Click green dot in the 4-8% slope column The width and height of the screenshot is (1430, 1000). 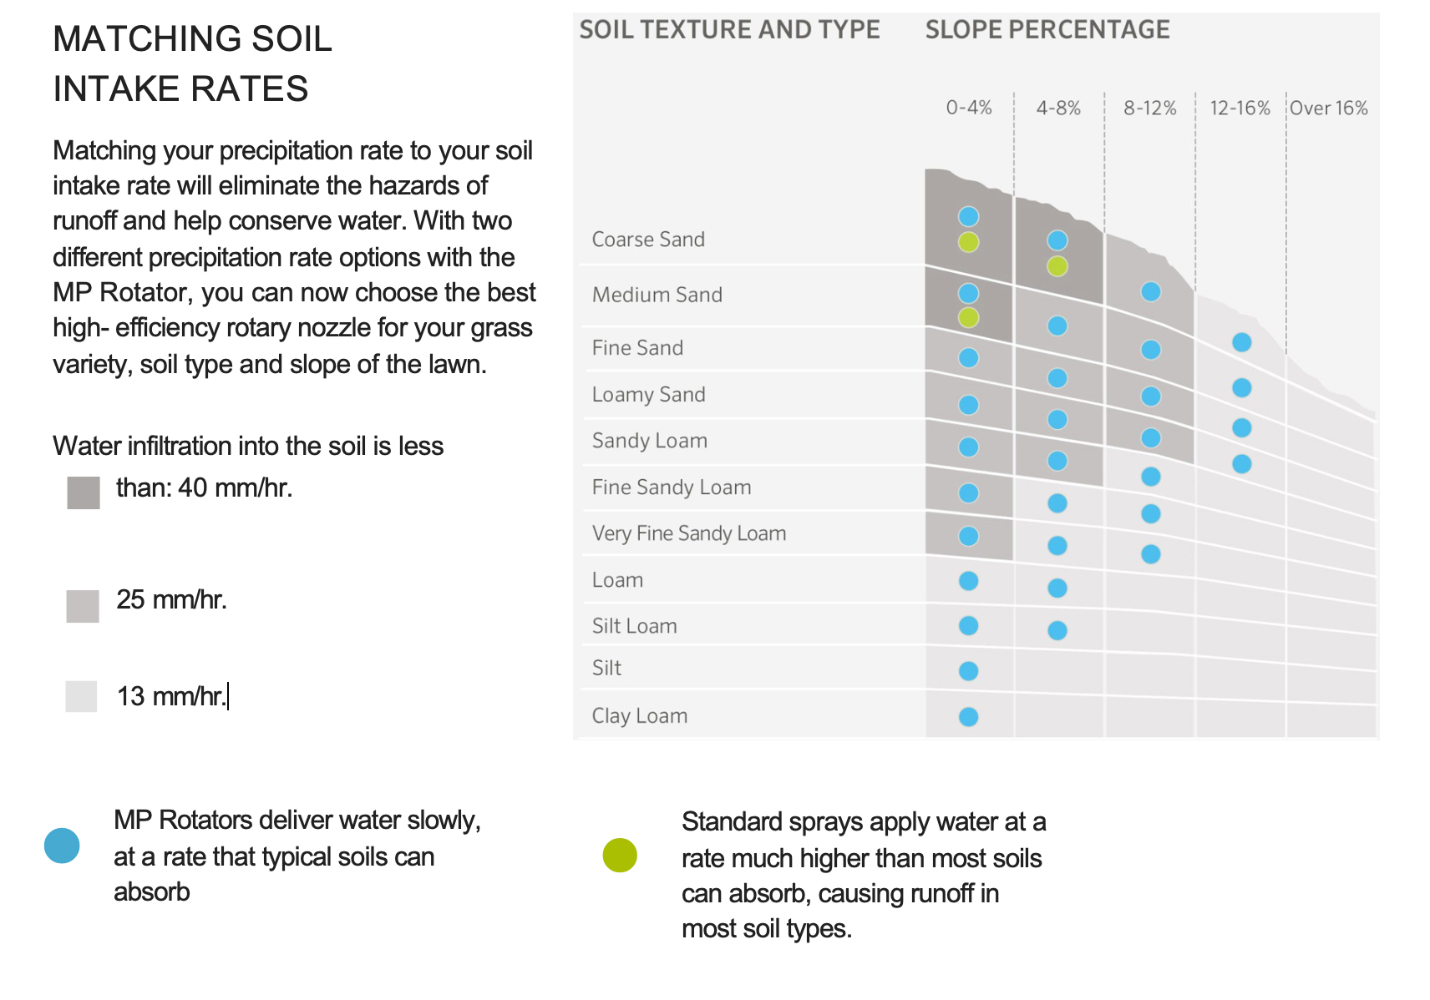tap(1057, 266)
